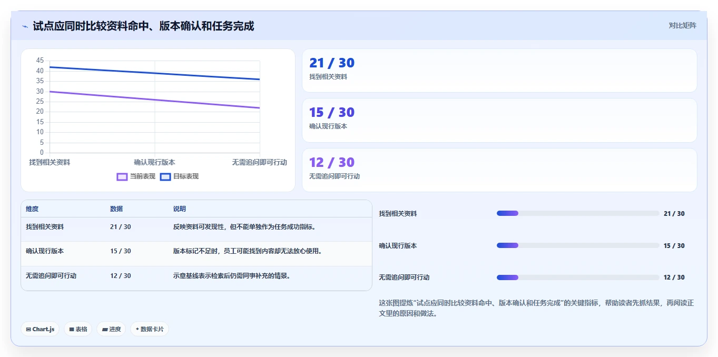Image resolution: width=718 pixels, height=357 pixels.
Task: Select table cell 找到相关资料
Action: (45, 227)
